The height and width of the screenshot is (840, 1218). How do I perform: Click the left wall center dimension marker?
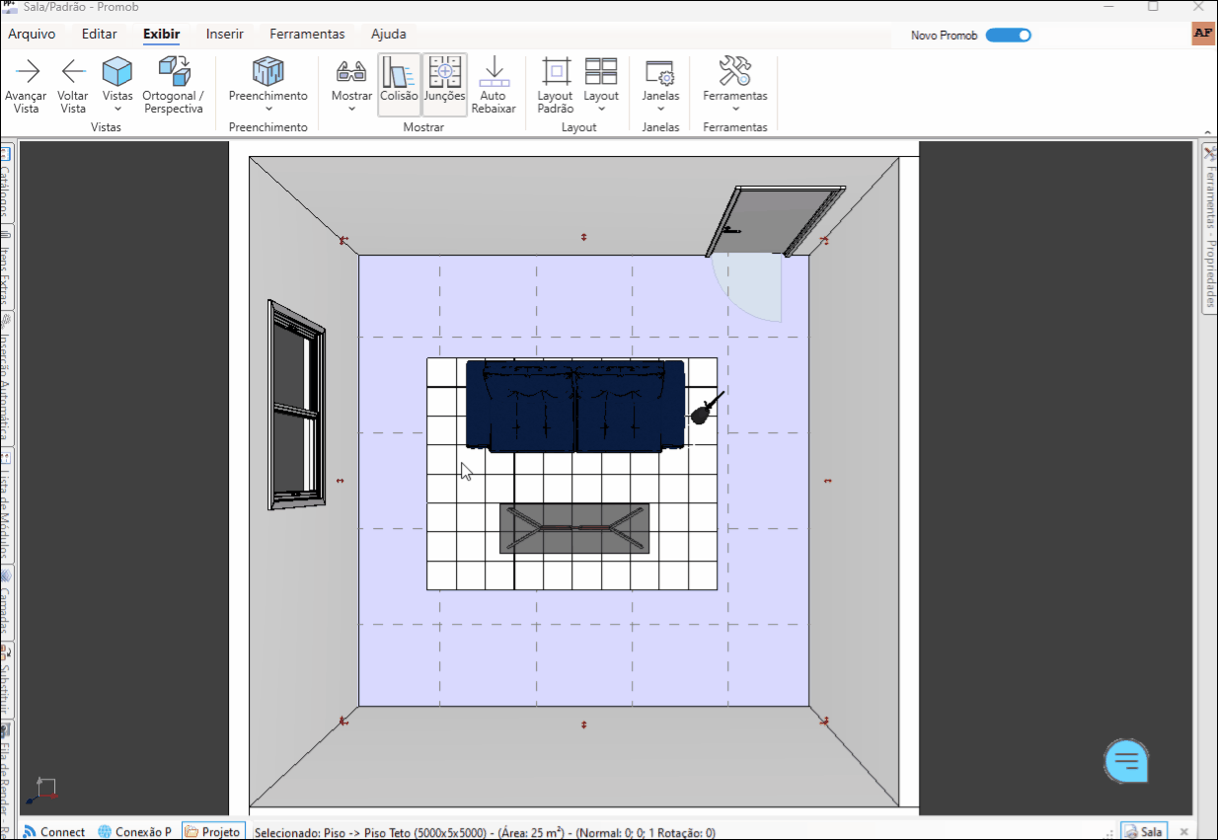click(341, 481)
